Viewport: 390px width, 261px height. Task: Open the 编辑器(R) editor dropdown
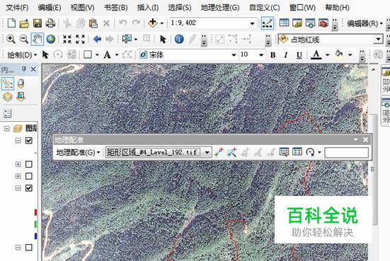pyautogui.click(x=365, y=23)
